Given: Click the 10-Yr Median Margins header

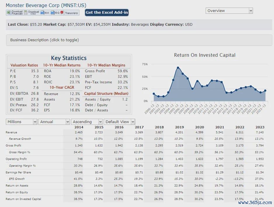Looking at the screenshot, I should pos(106,65).
